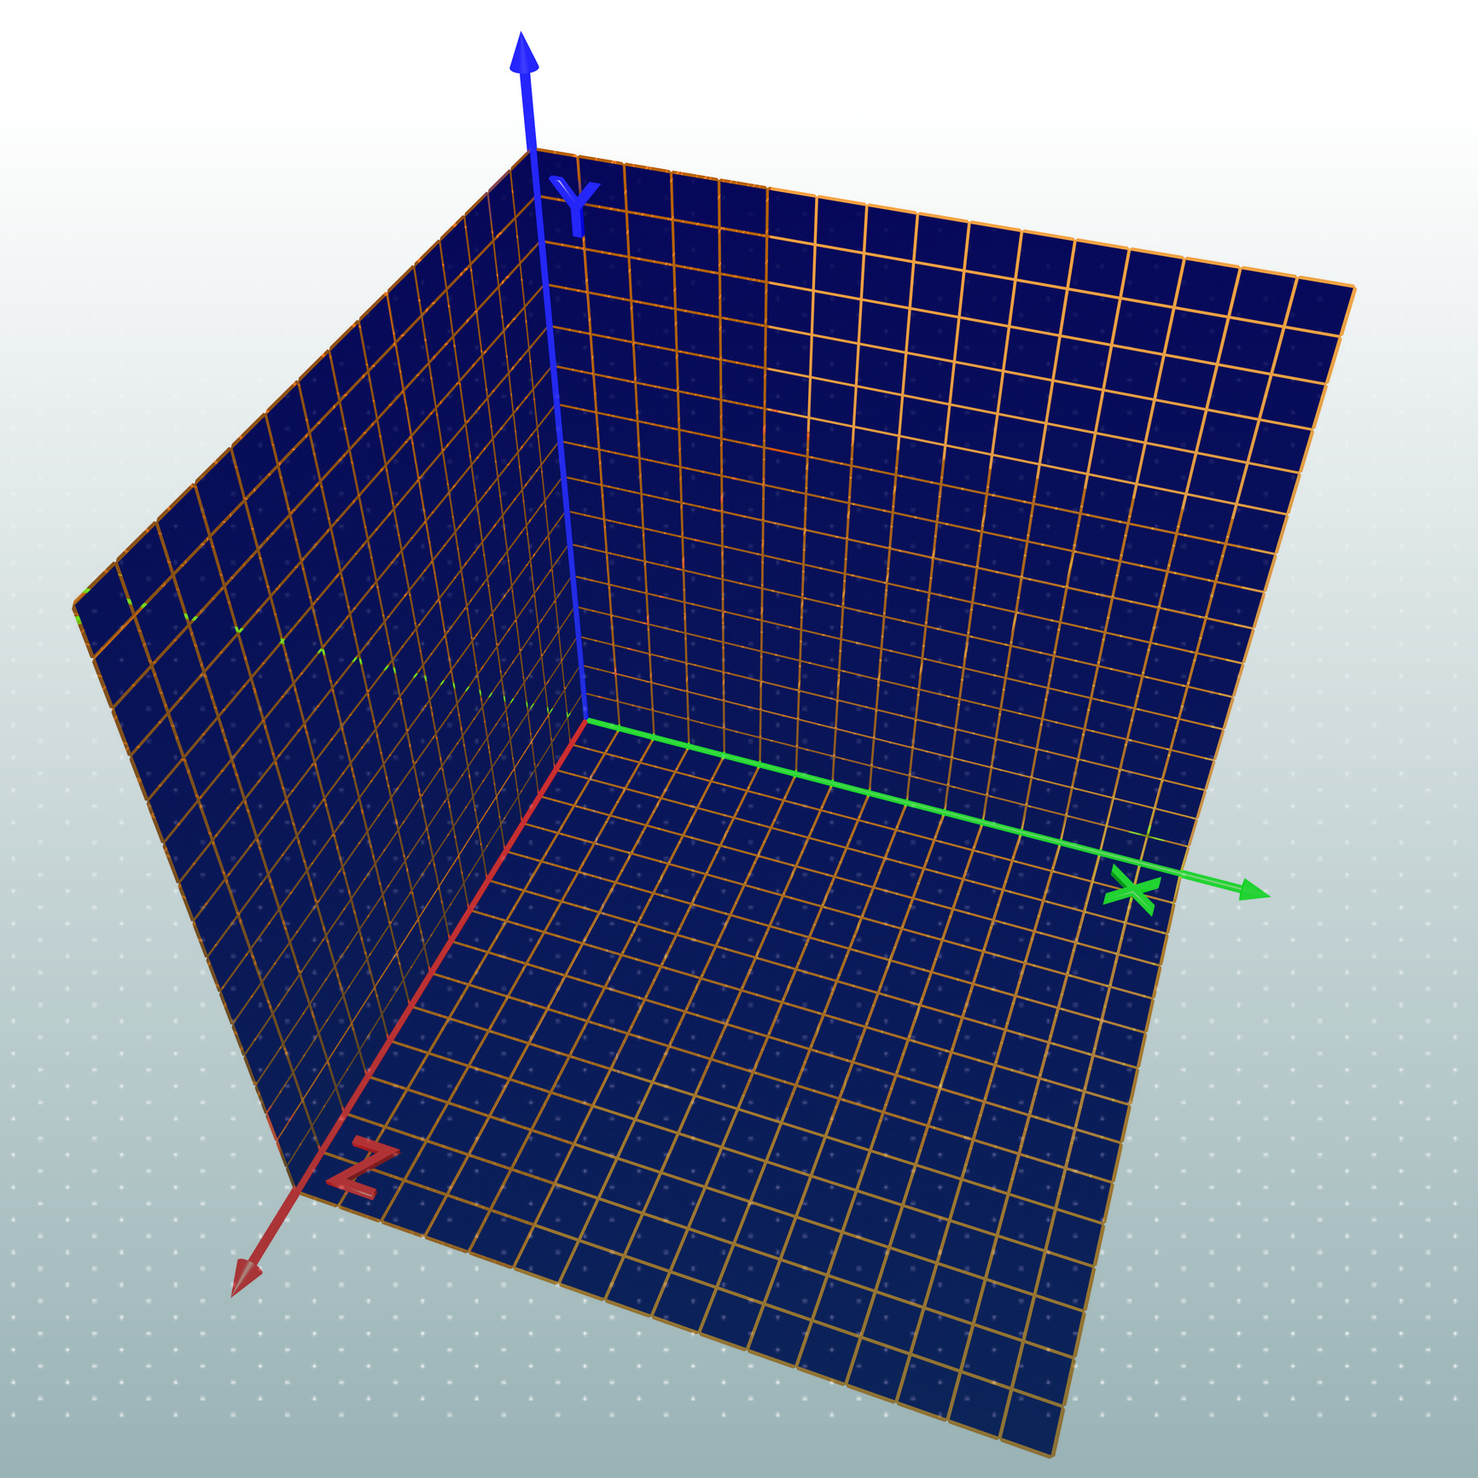Image resolution: width=1478 pixels, height=1478 pixels.
Task: Click floor grid corner near the Z label
Action: 294,1190
